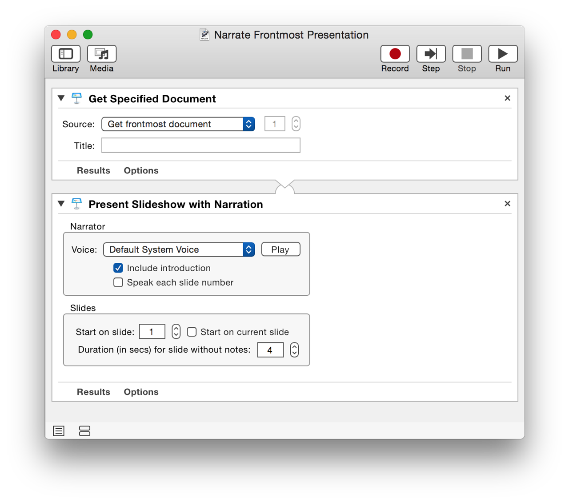Click the Keynote icon beside Present Slideshow with Narration
This screenshot has width=569, height=503.
coord(77,204)
